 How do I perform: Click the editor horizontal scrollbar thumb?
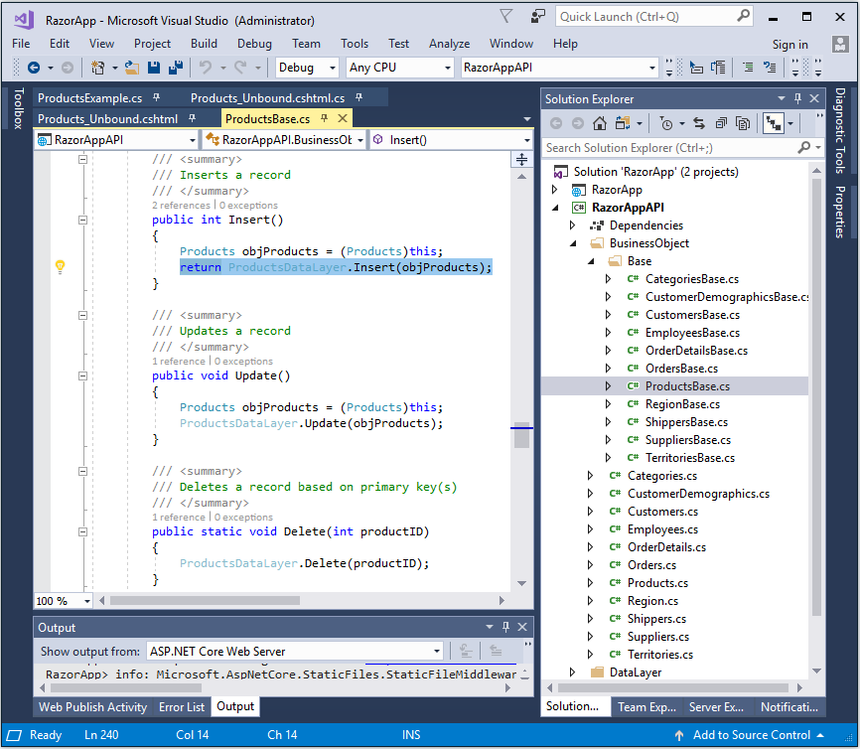[x=205, y=600]
